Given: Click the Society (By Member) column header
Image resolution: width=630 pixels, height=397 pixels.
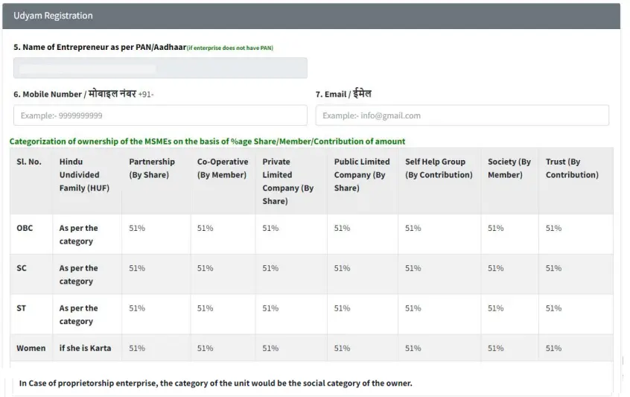Looking at the screenshot, I should coord(509,168).
